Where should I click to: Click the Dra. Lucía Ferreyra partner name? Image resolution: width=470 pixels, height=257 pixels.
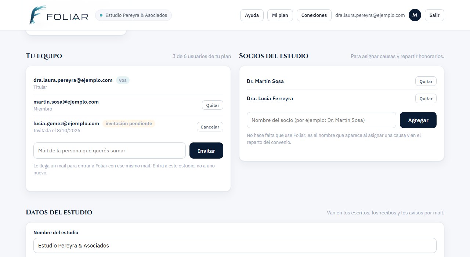point(270,98)
